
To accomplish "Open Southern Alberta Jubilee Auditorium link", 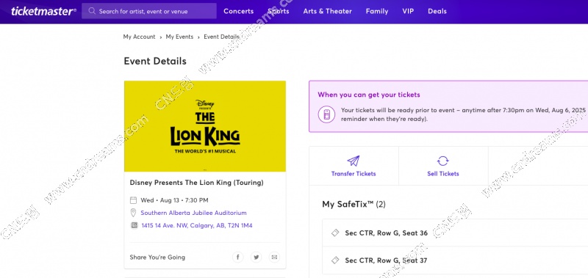I will click(193, 213).
